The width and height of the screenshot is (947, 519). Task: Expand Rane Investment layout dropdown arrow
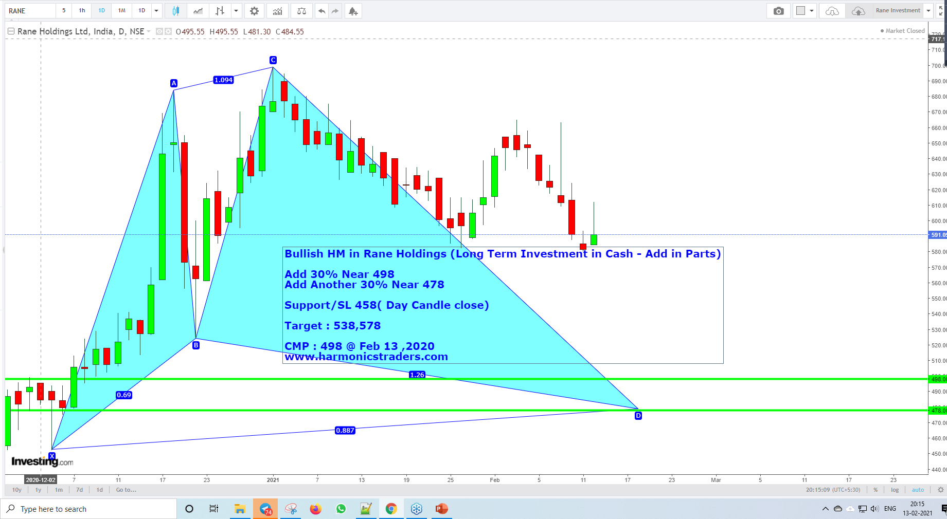[x=928, y=11]
